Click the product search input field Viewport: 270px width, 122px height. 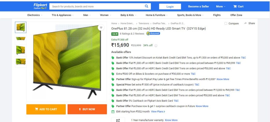(x=97, y=6)
